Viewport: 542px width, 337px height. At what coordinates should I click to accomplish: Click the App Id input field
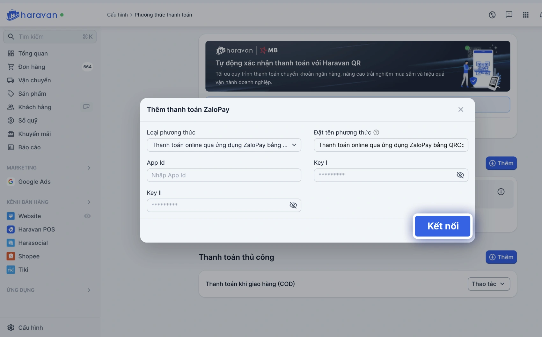[224, 175]
